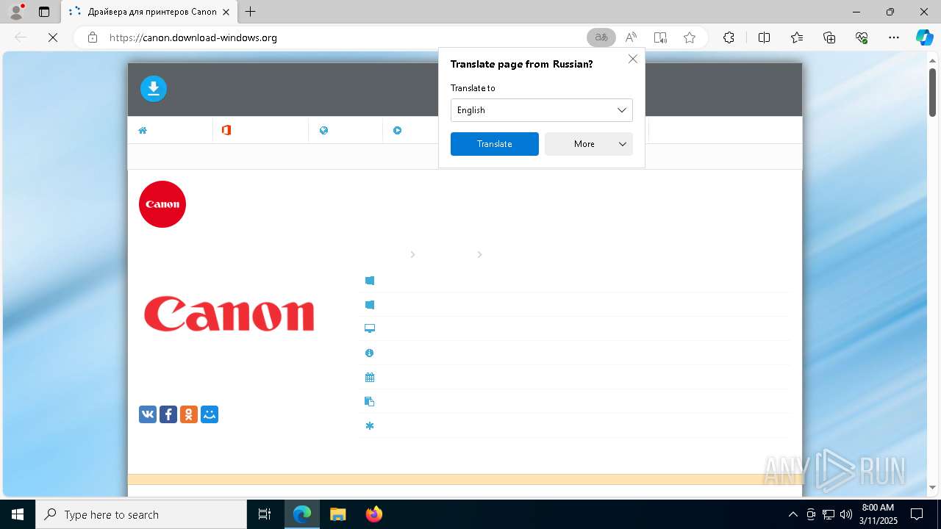Open Task View on taskbar
Image resolution: width=941 pixels, height=529 pixels.
coord(265,514)
